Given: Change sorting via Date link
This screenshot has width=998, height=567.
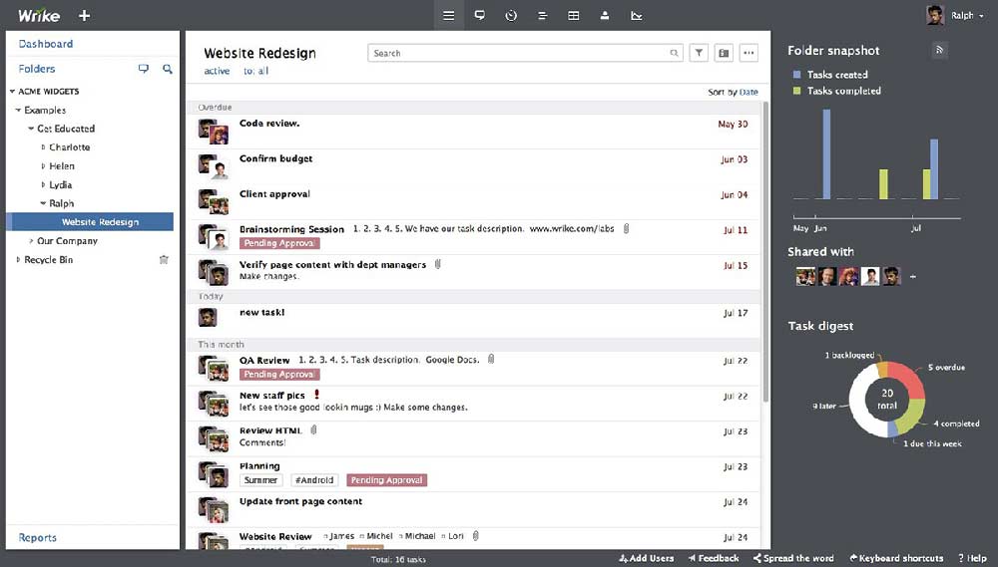Looking at the screenshot, I should click(x=748, y=92).
